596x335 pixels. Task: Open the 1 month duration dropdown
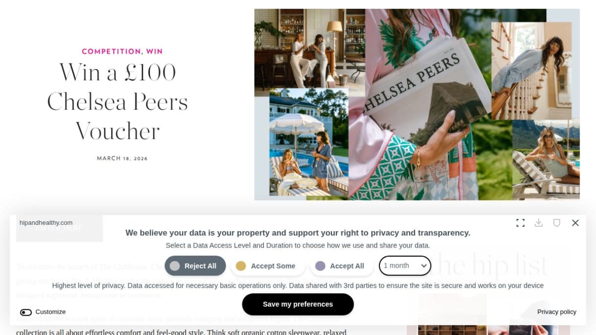[405, 266]
